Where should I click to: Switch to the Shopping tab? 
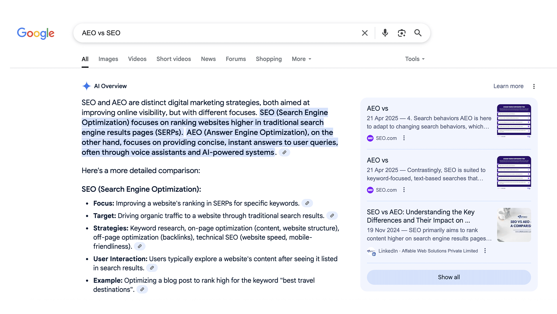269,59
